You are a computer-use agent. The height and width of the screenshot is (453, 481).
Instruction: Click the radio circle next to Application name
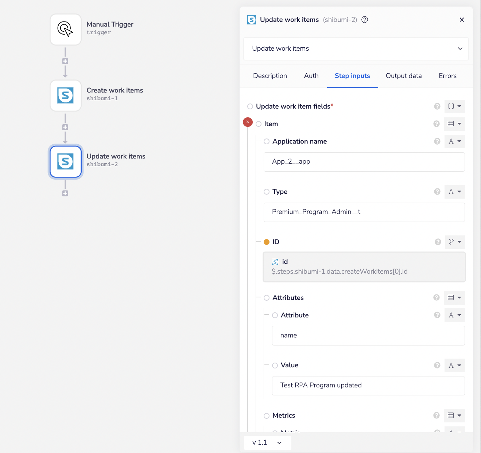266,141
